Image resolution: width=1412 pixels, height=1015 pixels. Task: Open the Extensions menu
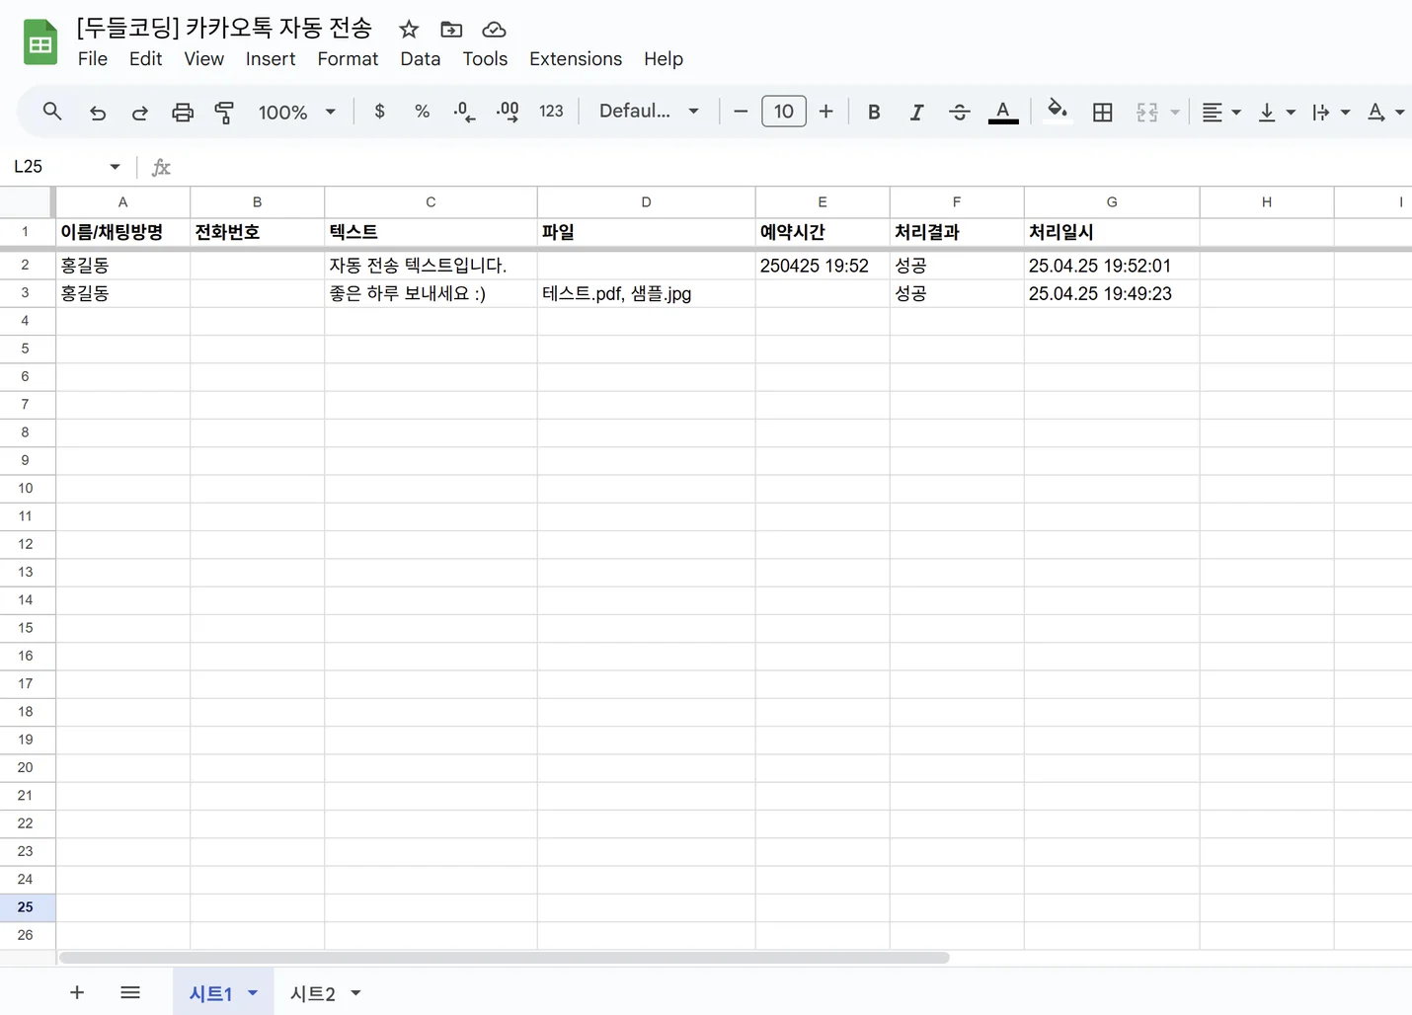(575, 59)
